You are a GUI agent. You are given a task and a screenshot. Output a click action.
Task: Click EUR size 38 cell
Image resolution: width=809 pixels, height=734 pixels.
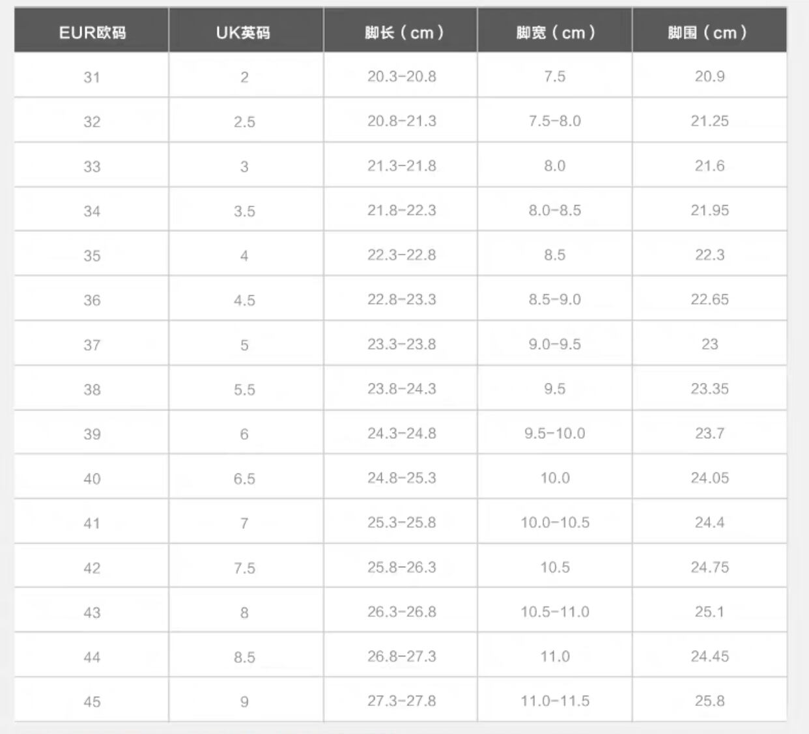click(92, 389)
